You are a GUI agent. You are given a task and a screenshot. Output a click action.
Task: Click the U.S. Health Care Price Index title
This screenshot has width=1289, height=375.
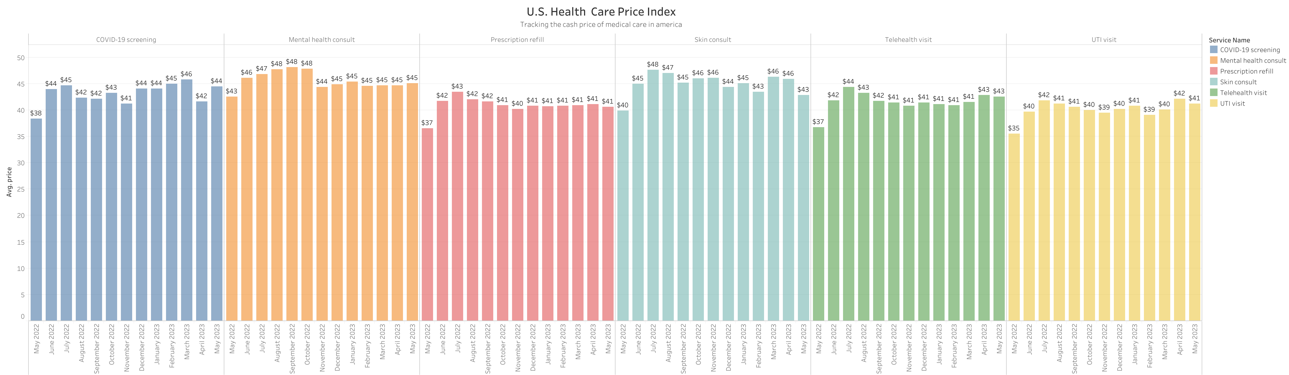click(601, 12)
